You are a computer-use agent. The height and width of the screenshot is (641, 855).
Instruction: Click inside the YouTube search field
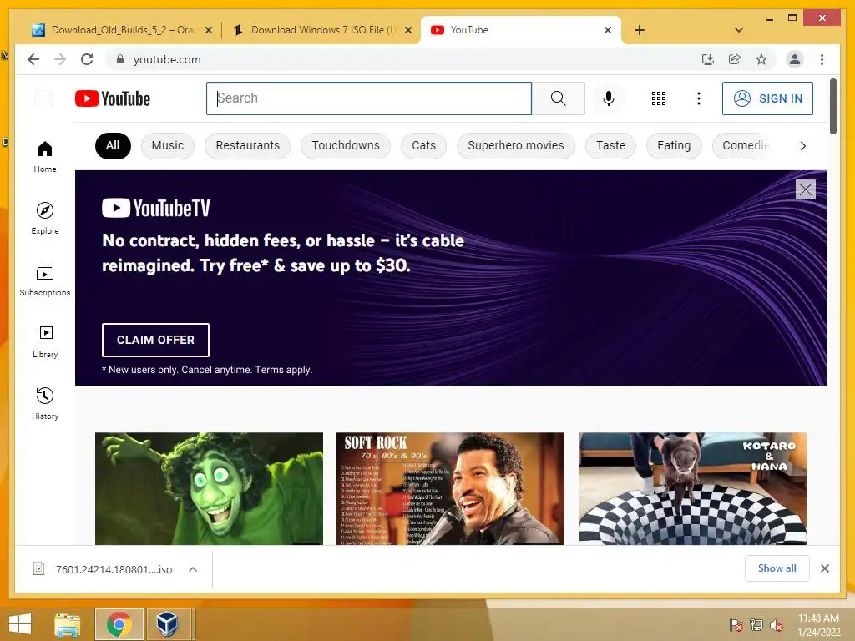tap(369, 98)
